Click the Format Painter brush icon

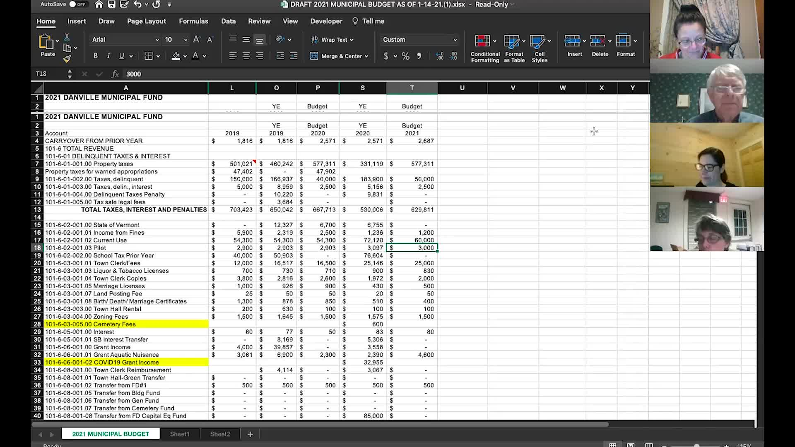pos(67,59)
